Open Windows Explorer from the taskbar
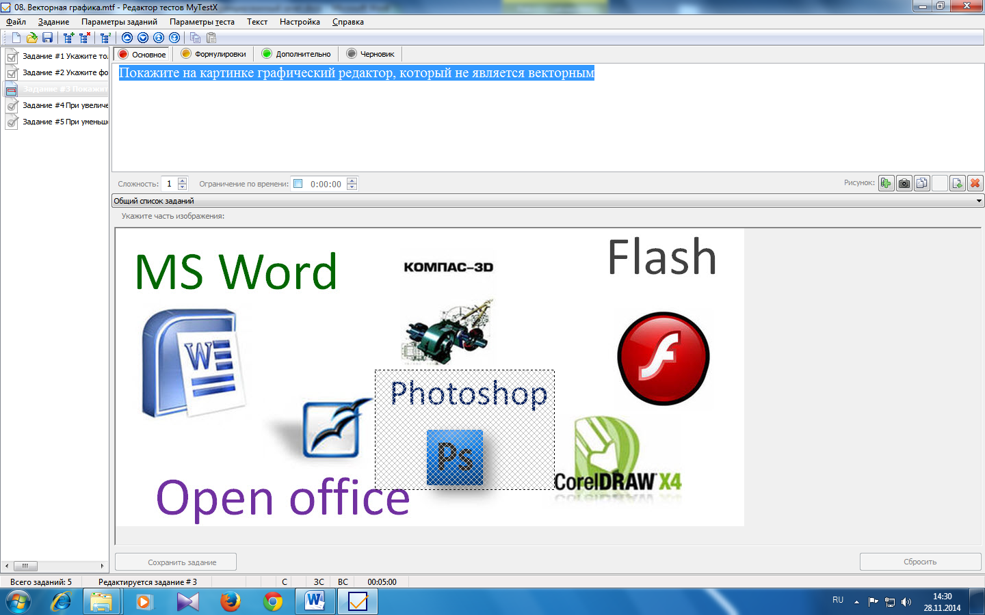 click(x=101, y=601)
